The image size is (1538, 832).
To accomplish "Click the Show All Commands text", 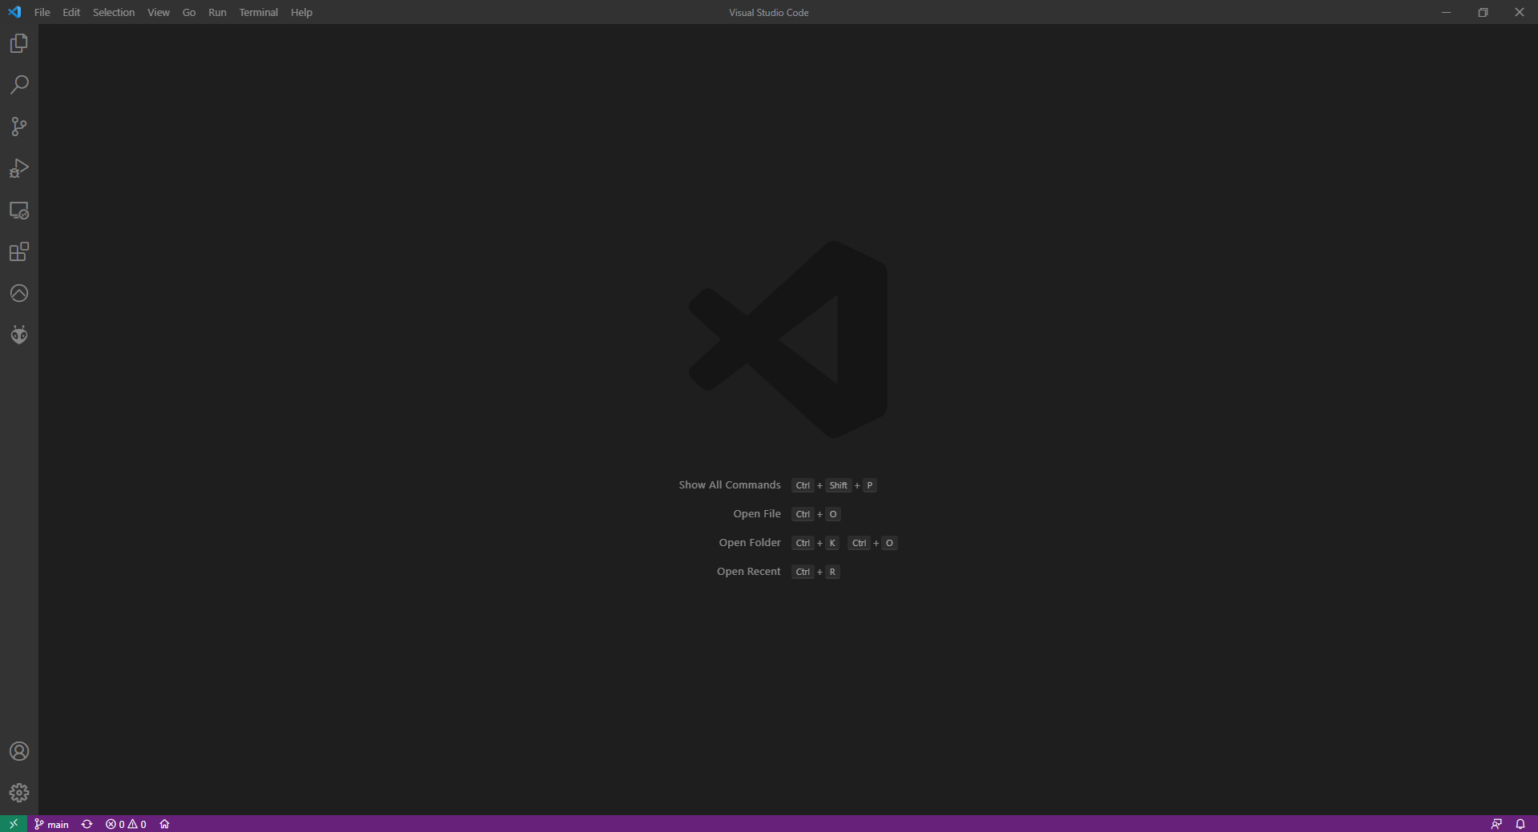I will (730, 485).
